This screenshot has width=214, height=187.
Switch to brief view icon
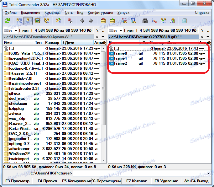click(19, 21)
